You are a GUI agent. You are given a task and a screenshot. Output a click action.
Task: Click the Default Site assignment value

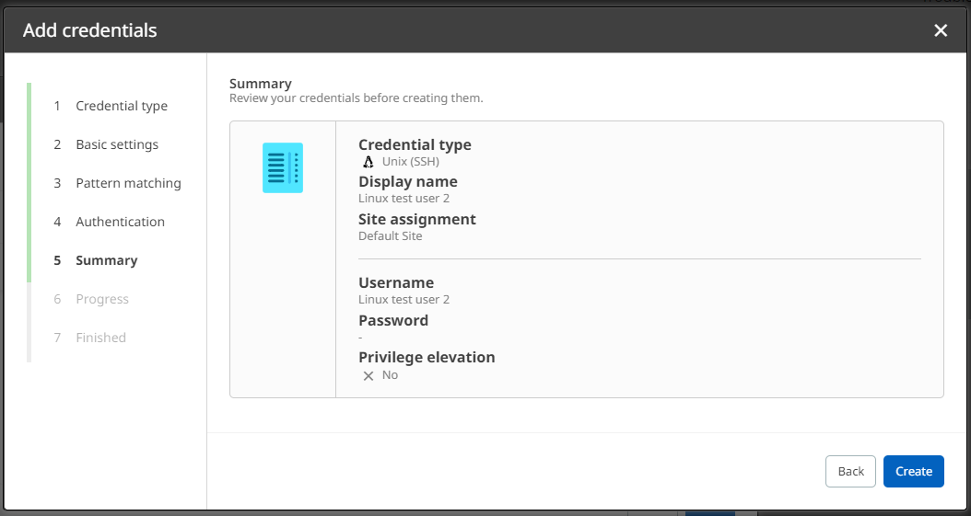click(390, 235)
